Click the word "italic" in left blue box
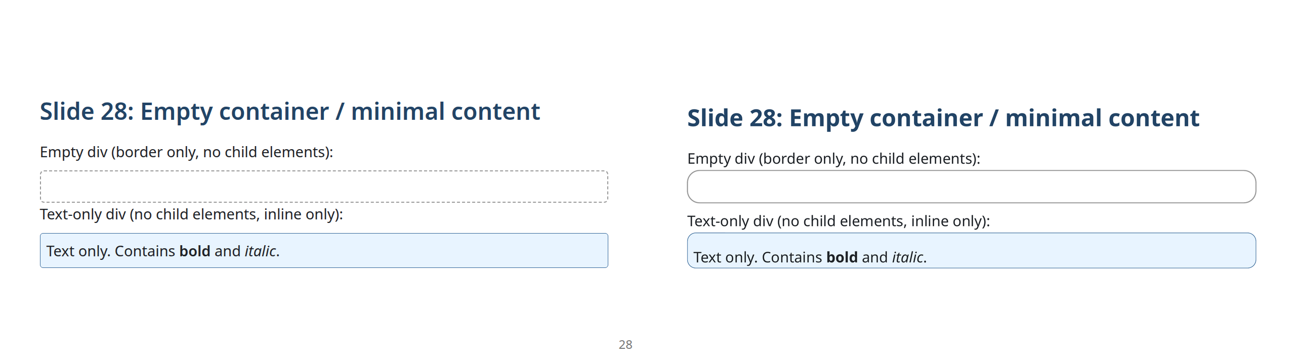 point(260,251)
